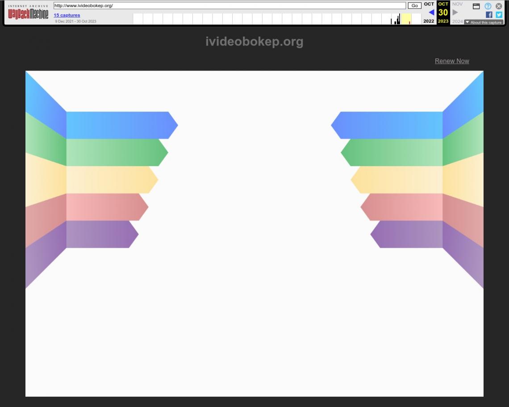
Task: Follow the Renew Now link
Action: point(452,61)
